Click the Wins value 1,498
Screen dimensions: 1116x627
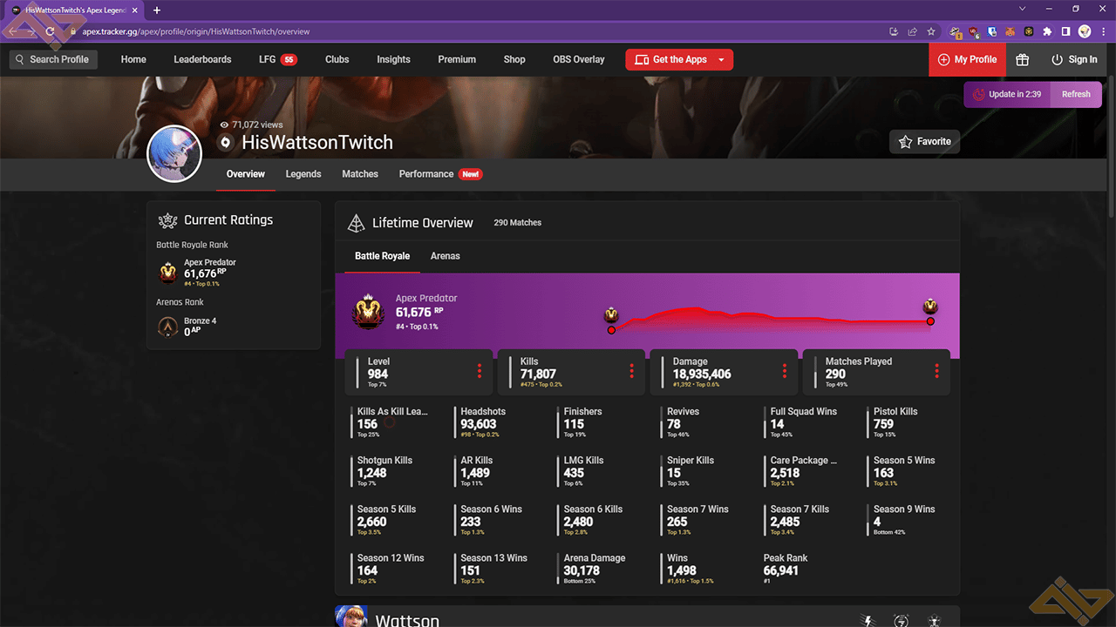[684, 570]
